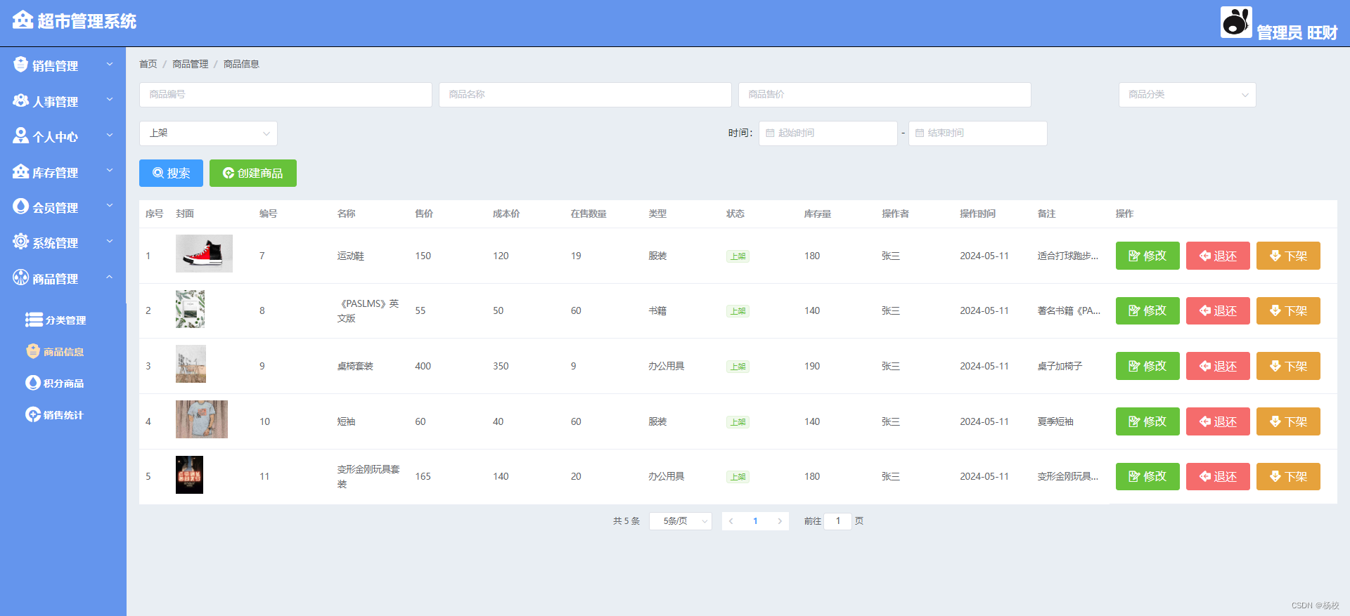Click 退还 for 运动鞋 row
Image resolution: width=1350 pixels, height=616 pixels.
(x=1218, y=256)
